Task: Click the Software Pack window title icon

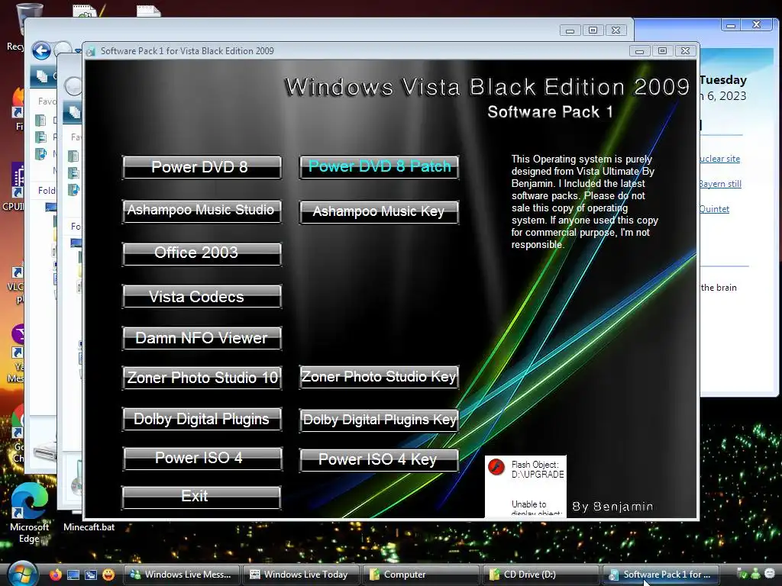Action: pyautogui.click(x=90, y=51)
